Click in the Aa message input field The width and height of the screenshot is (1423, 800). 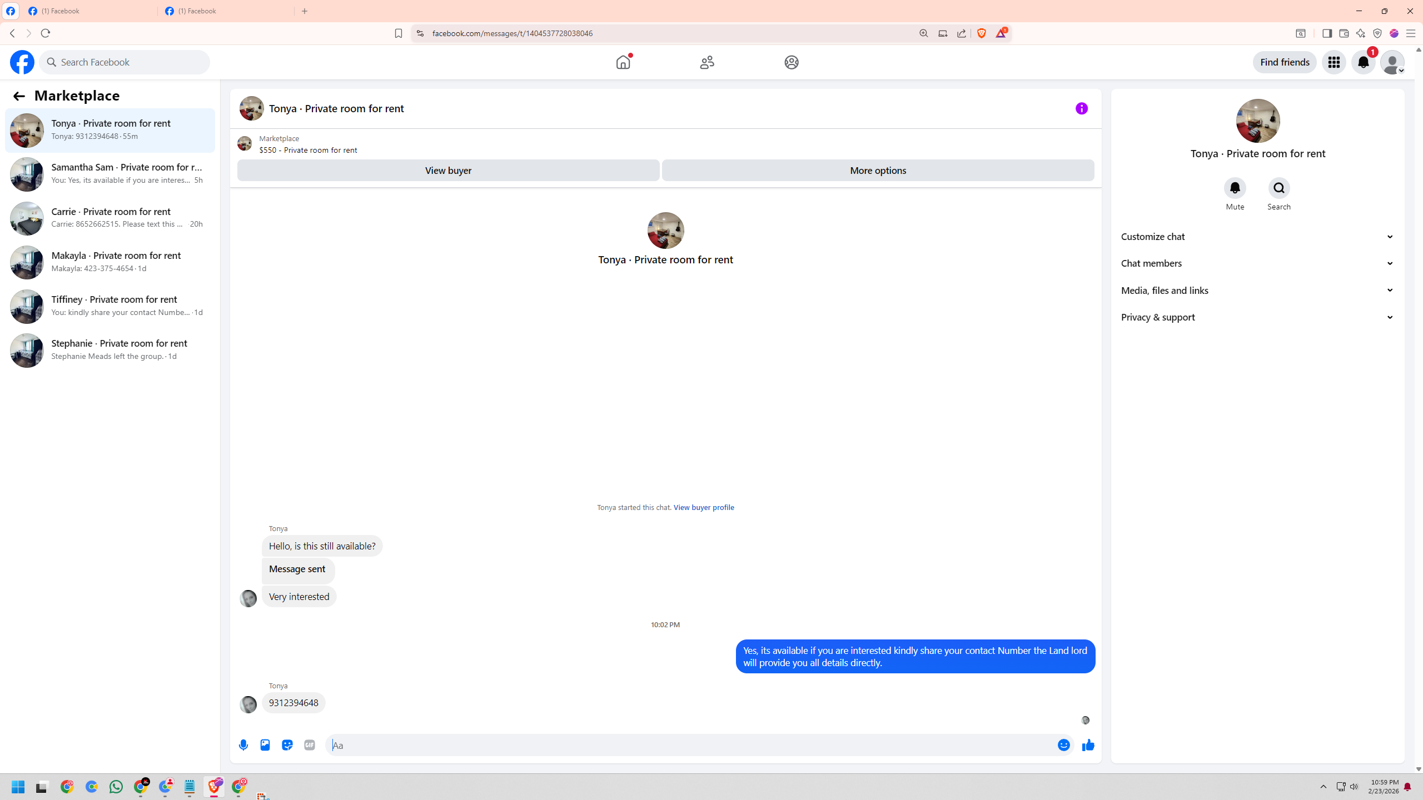[x=689, y=745]
